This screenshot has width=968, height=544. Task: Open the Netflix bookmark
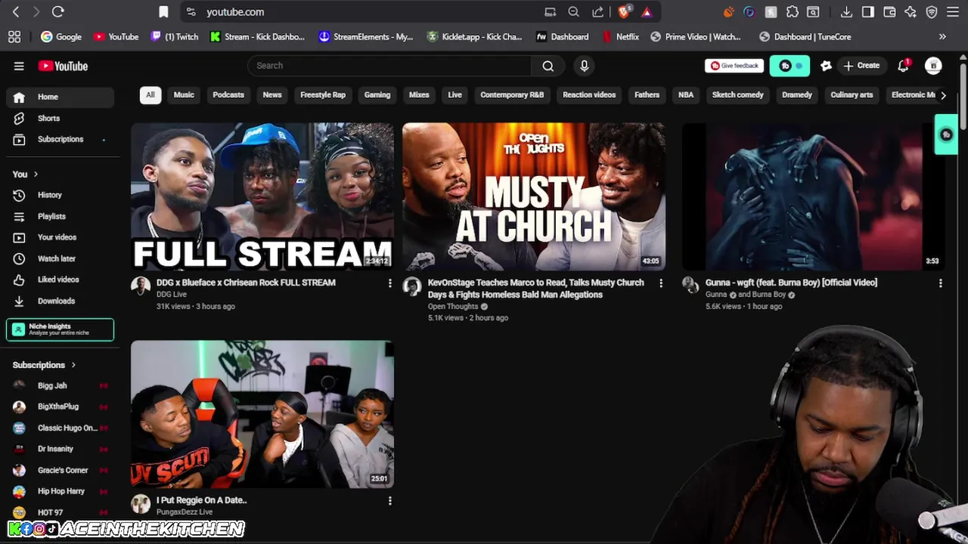click(621, 36)
